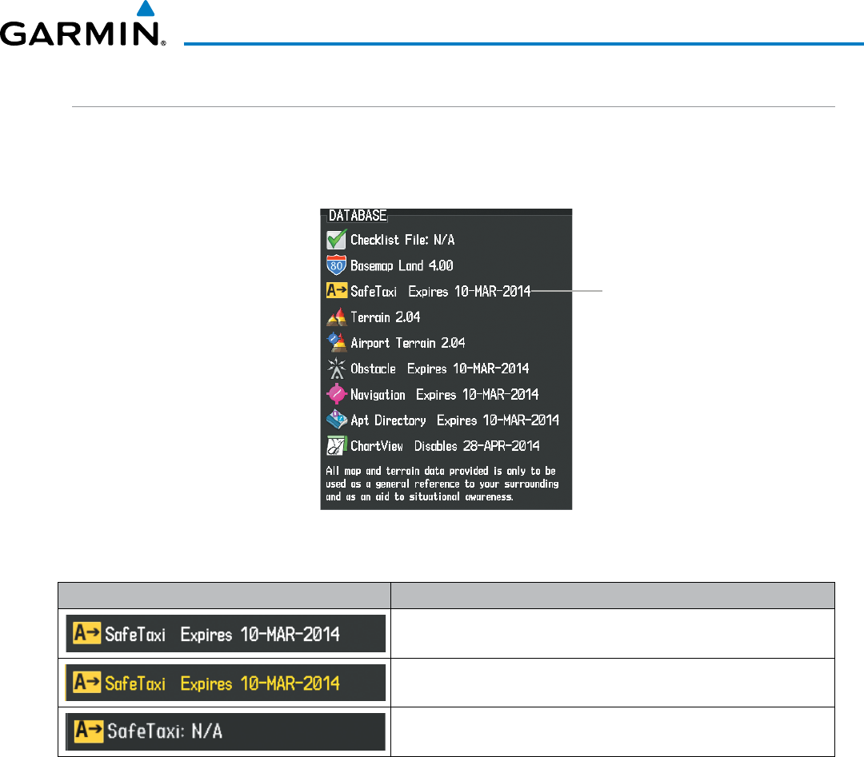The height and width of the screenshot is (757, 864).
Task: Click the SafeTaxi icon in the yellow-text table row
Action: click(x=87, y=683)
